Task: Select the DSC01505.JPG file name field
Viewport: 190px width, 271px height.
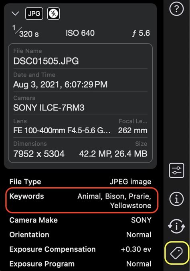Action: pyautogui.click(x=80, y=58)
